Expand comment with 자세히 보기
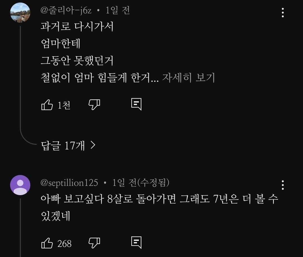This screenshot has width=303, height=257. (x=189, y=78)
